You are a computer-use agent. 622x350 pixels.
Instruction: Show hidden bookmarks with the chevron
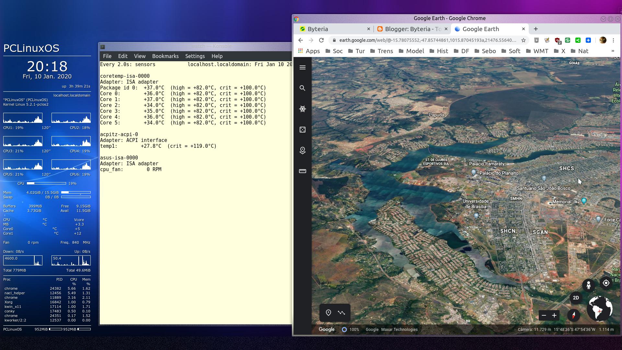(613, 51)
